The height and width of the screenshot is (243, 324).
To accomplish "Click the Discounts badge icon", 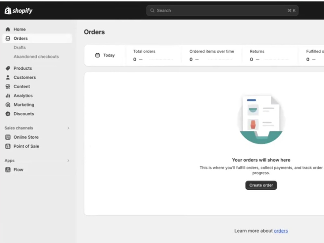I will click(x=8, y=114).
